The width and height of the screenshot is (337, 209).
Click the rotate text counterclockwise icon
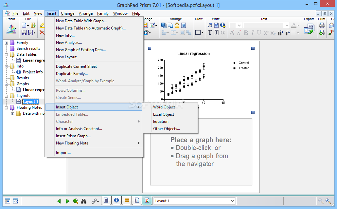[280, 33]
